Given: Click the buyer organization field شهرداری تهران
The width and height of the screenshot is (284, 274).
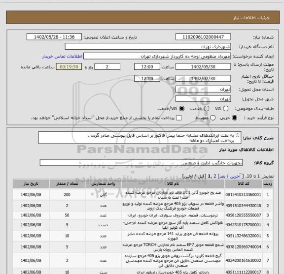Looking at the screenshot, I should coord(148,47).
